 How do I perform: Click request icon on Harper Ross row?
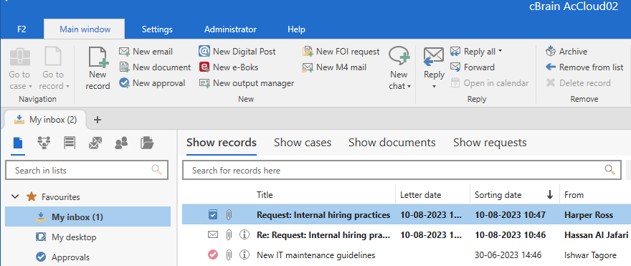click(x=213, y=215)
